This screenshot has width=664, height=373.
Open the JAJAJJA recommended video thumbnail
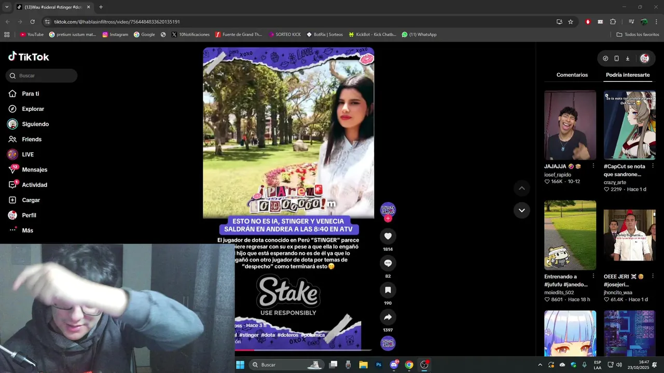click(570, 125)
